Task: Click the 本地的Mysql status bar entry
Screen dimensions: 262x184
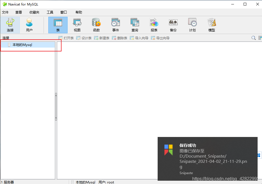Action: point(83,182)
